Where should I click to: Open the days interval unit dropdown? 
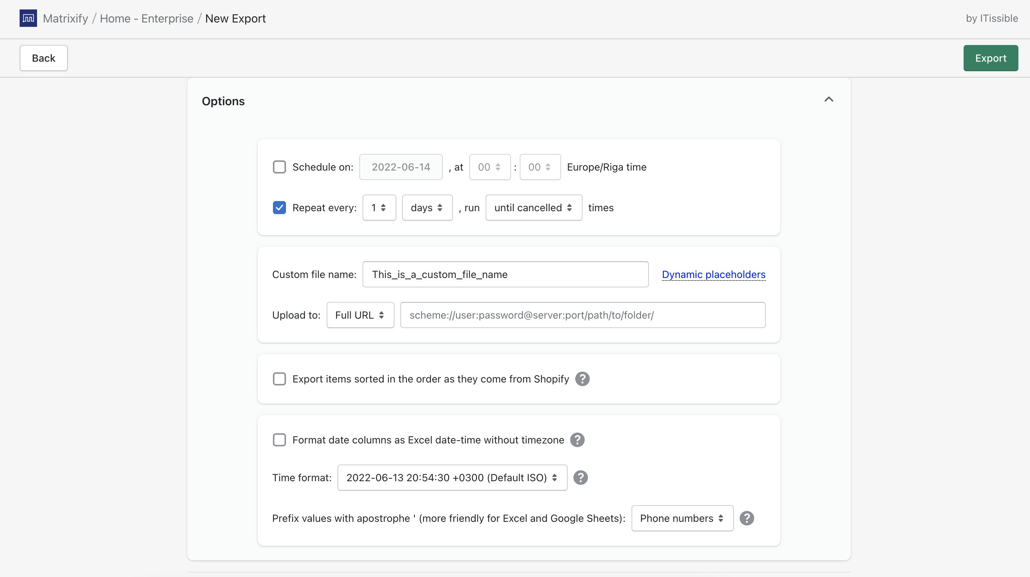coord(427,208)
